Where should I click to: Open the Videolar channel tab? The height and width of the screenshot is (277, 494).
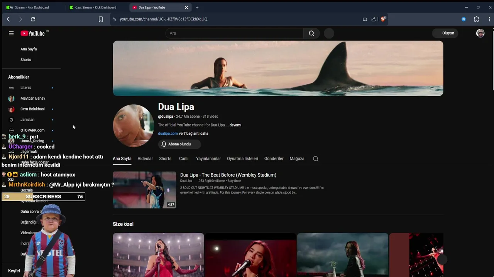point(145,159)
